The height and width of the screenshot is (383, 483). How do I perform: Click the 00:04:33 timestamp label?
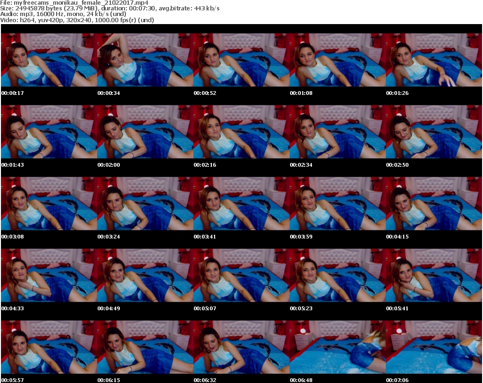point(12,308)
